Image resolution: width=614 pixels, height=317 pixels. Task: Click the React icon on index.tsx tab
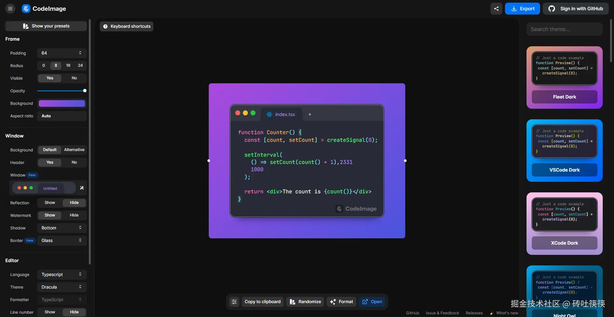click(x=269, y=114)
